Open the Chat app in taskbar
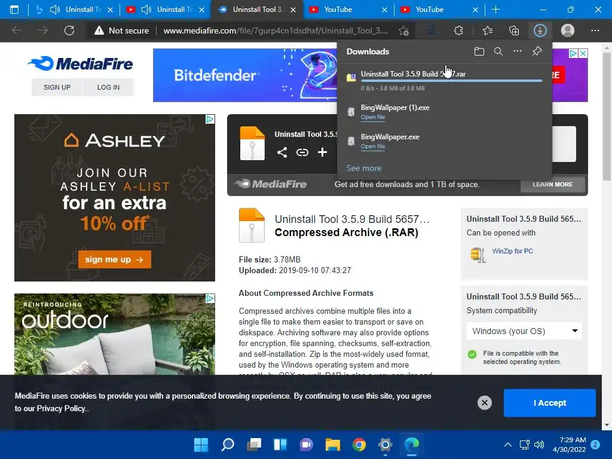Screen dimensions: 612x459 click(x=307, y=445)
